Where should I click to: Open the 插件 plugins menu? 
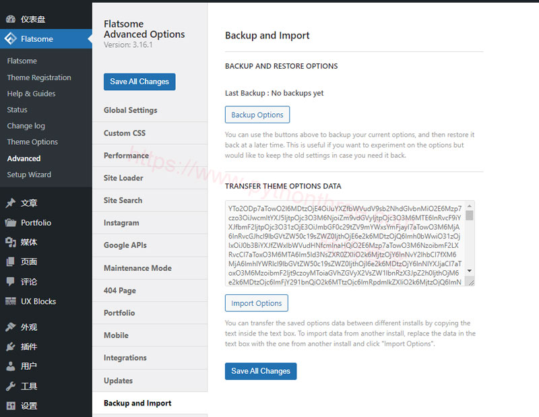click(x=46, y=346)
